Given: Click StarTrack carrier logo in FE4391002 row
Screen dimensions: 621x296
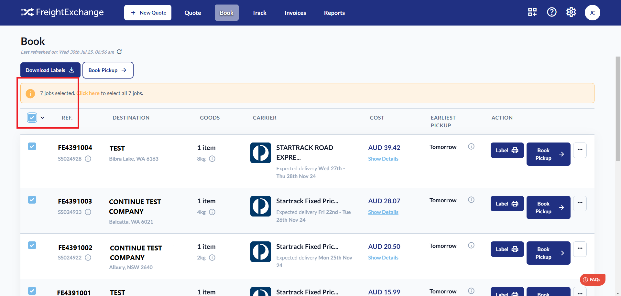Looking at the screenshot, I should 261,252.
